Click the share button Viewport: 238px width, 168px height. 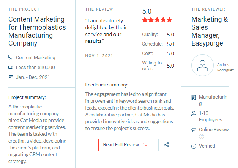coord(166,145)
